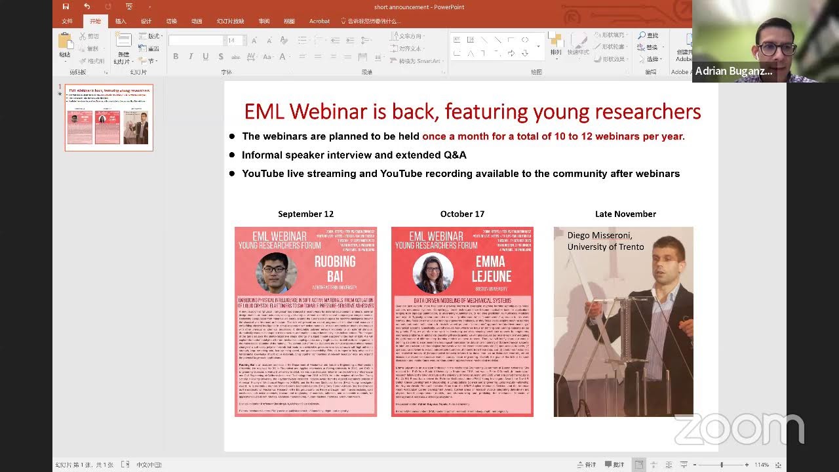
Task: Click the zoom slider handle
Action: pyautogui.click(x=722, y=465)
